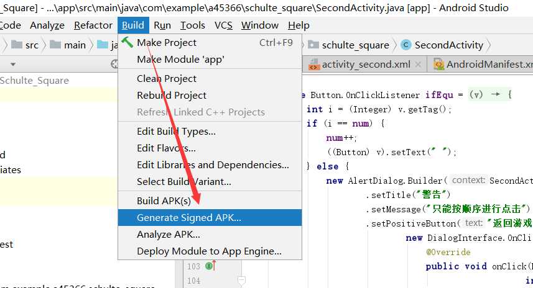
Task: Click the green gutter marker on line 103
Action: click(x=210, y=266)
